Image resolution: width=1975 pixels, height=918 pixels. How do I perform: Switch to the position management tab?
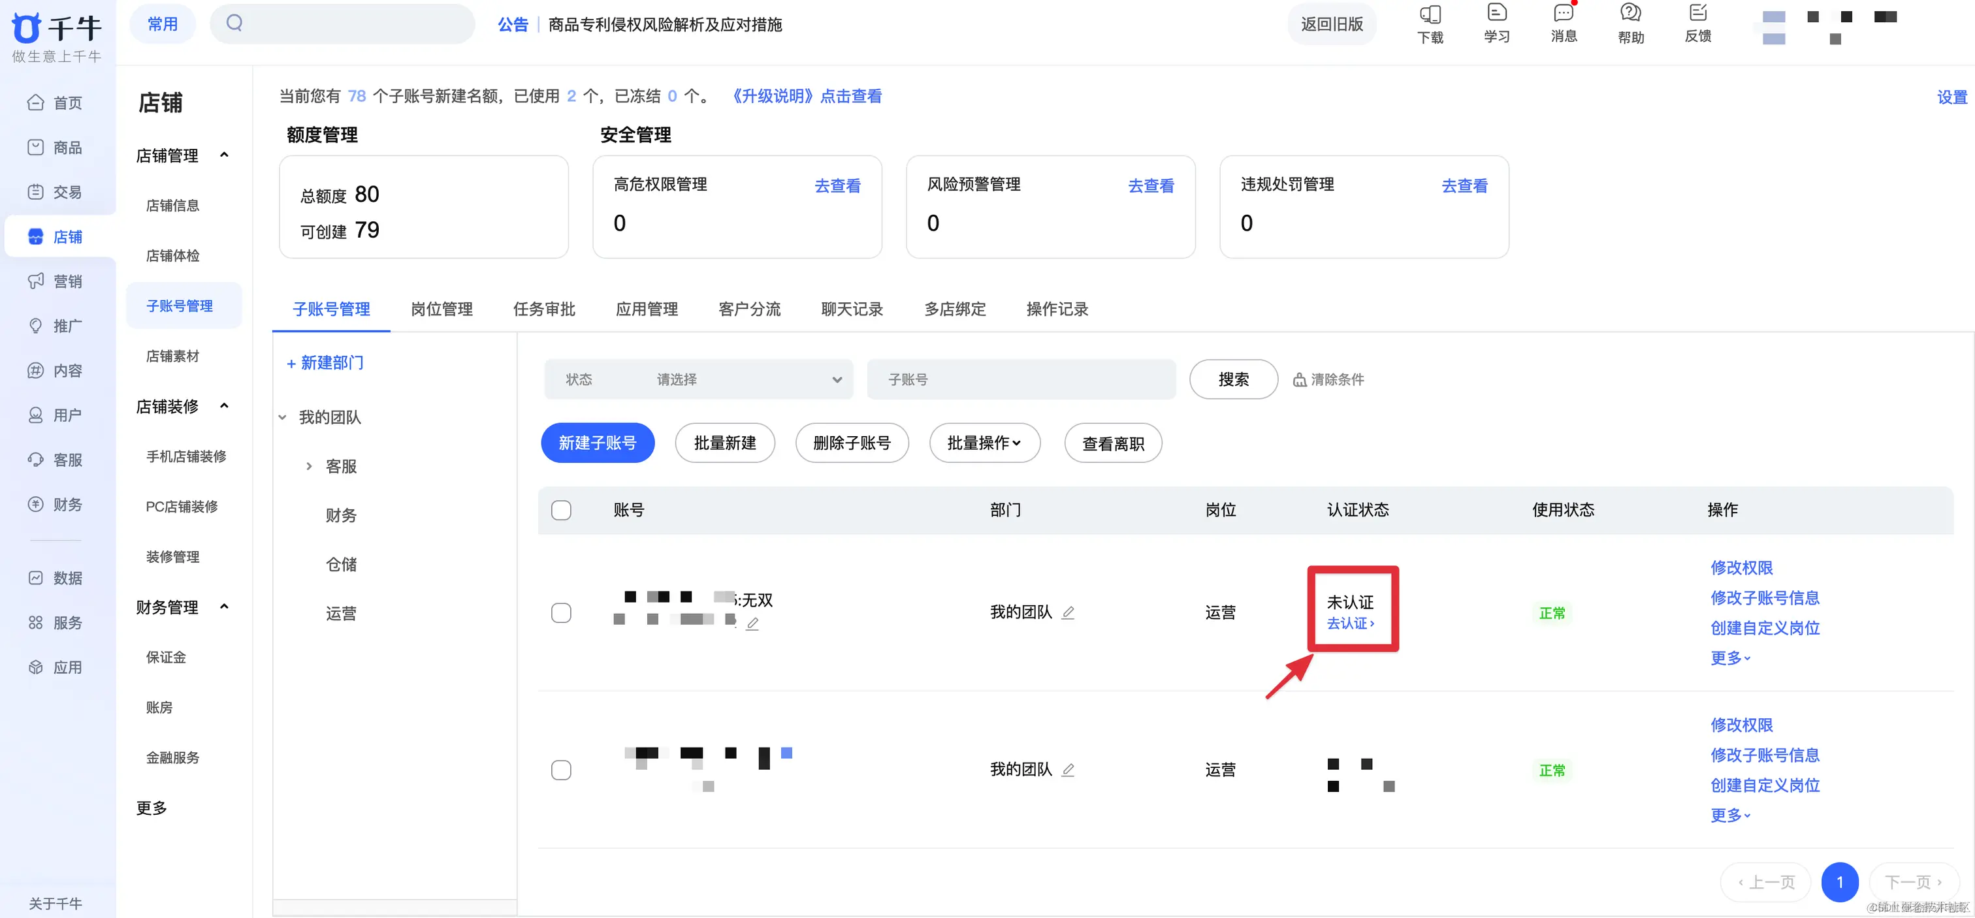442,309
